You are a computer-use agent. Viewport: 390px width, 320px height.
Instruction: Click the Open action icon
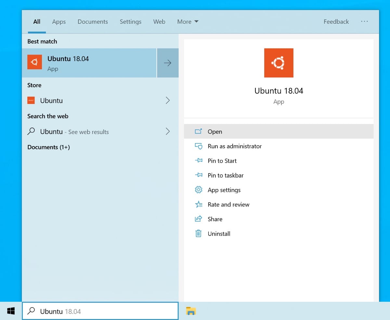click(x=198, y=131)
